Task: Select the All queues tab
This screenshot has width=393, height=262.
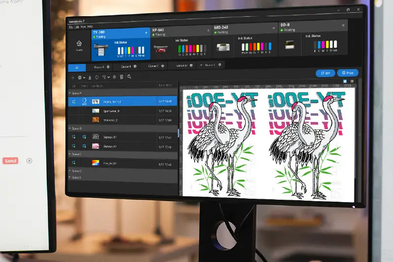Action: pyautogui.click(x=77, y=67)
